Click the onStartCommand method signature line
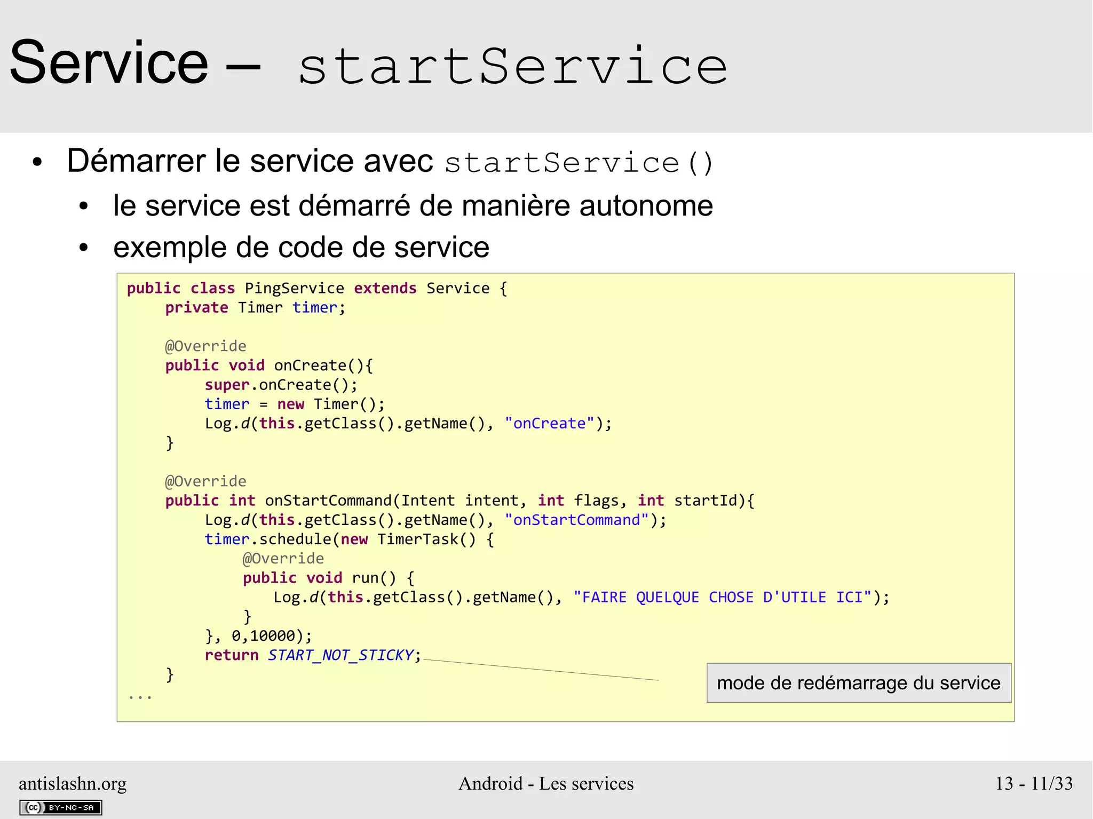This screenshot has height=819, width=1093. coord(460,500)
